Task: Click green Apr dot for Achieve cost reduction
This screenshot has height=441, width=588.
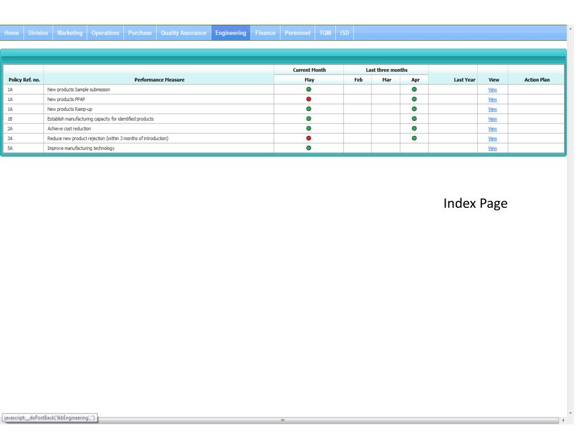Action: pos(414,129)
